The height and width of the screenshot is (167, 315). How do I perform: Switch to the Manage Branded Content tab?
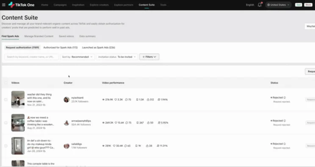click(x=39, y=36)
